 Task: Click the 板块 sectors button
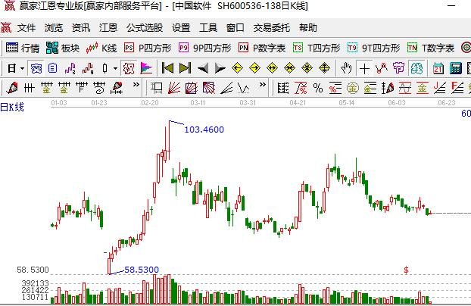pyautogui.click(x=63, y=48)
